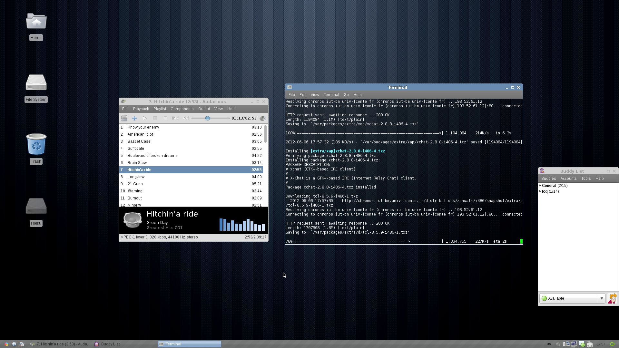Select track 'Brain Stew'
Image resolution: width=619 pixels, height=348 pixels.
pos(191,163)
